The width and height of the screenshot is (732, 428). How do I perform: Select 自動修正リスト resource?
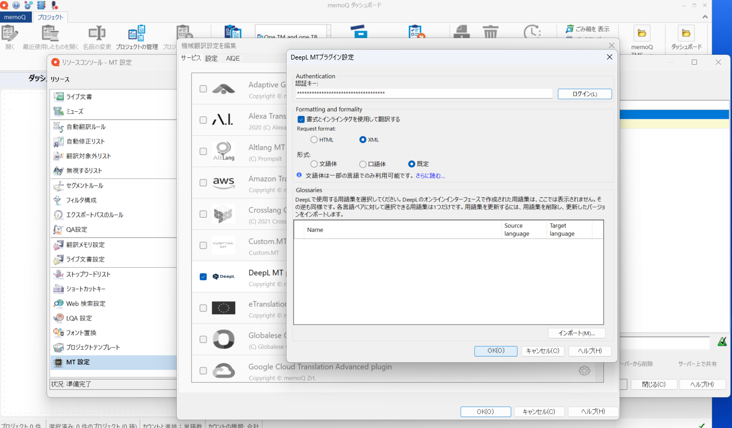point(113,141)
